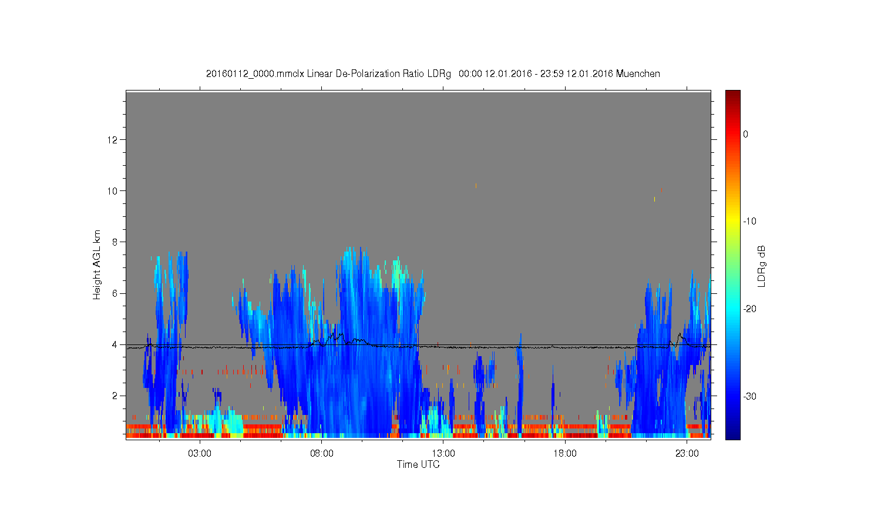Click the height tick label 10

pyautogui.click(x=113, y=191)
